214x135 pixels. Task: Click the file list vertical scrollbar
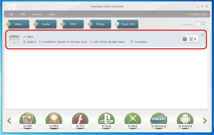[x=208, y=70]
